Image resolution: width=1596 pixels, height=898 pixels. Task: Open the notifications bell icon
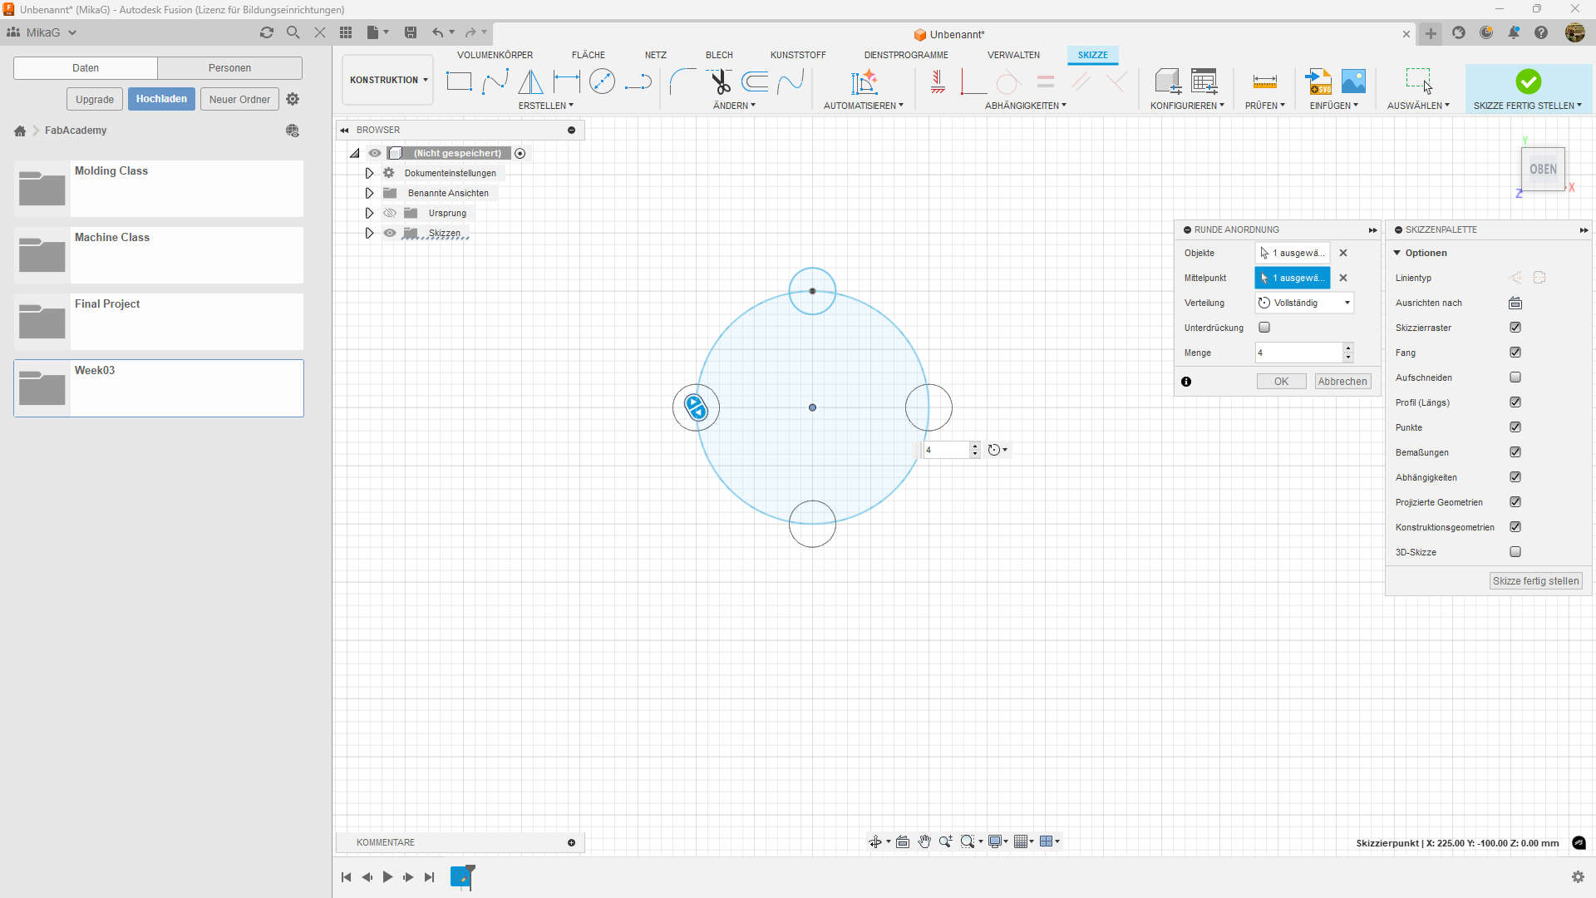(1514, 32)
